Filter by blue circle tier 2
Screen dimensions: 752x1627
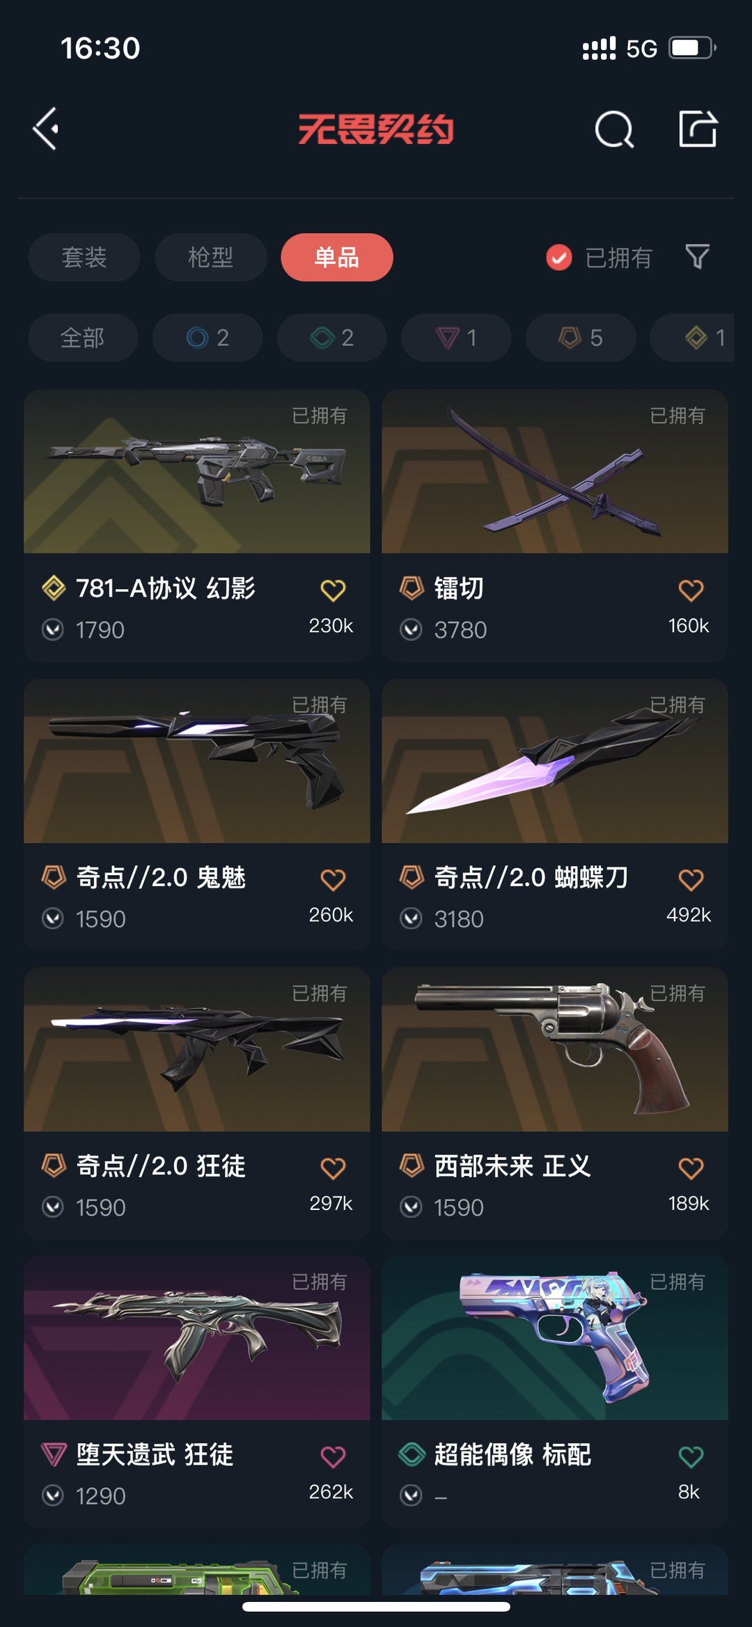tap(207, 338)
